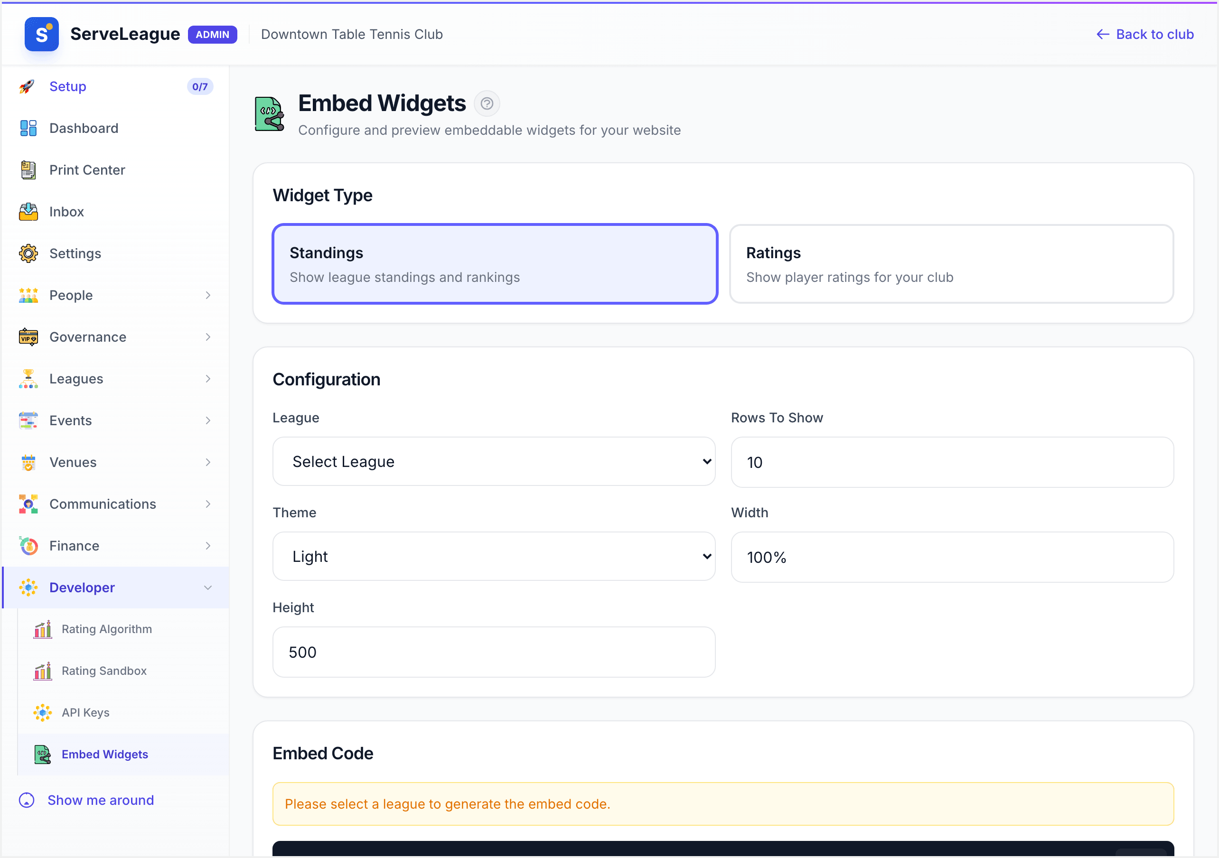
Task: Click the Back to club link
Action: (x=1144, y=34)
